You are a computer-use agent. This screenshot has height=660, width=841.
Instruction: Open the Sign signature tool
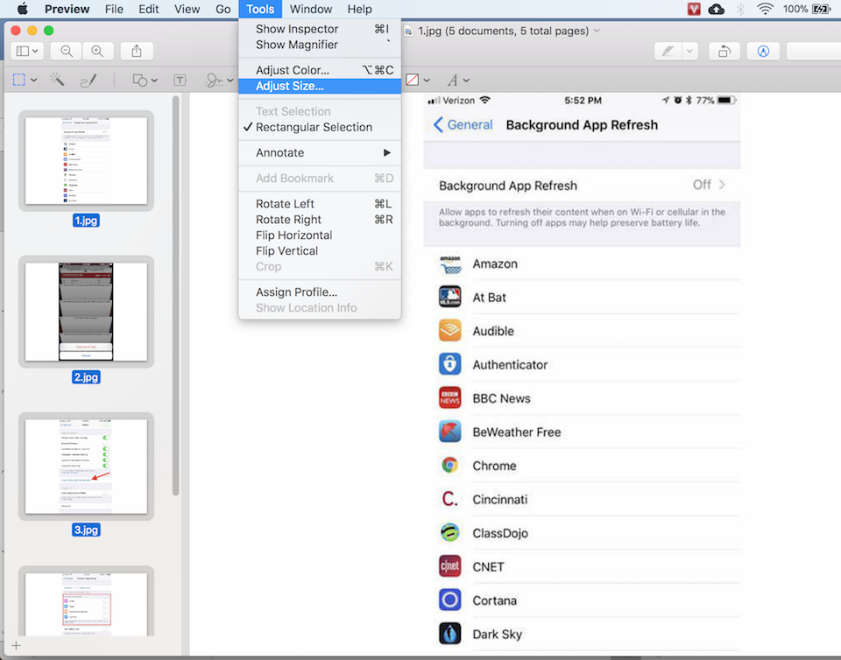216,80
